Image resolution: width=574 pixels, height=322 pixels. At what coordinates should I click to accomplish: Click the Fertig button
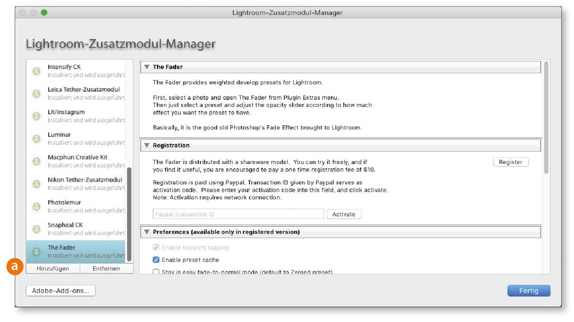[x=528, y=291]
